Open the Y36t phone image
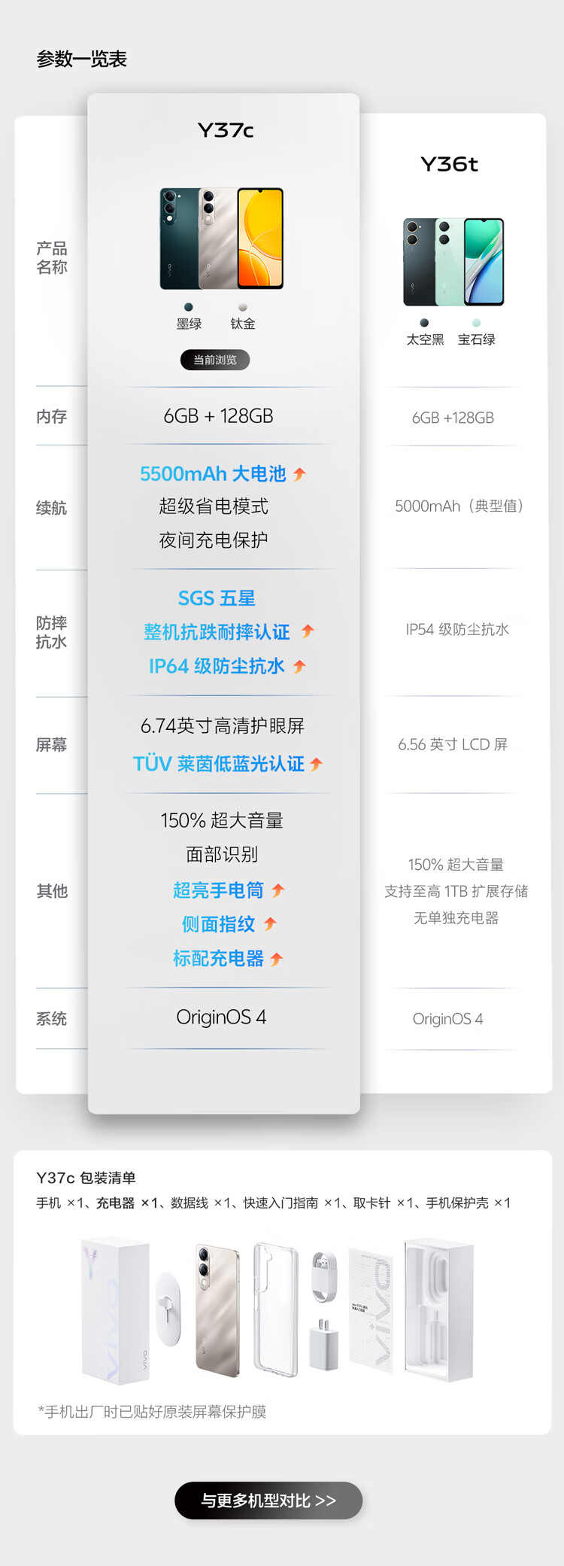Viewport: 564px width, 1566px height. click(x=453, y=262)
